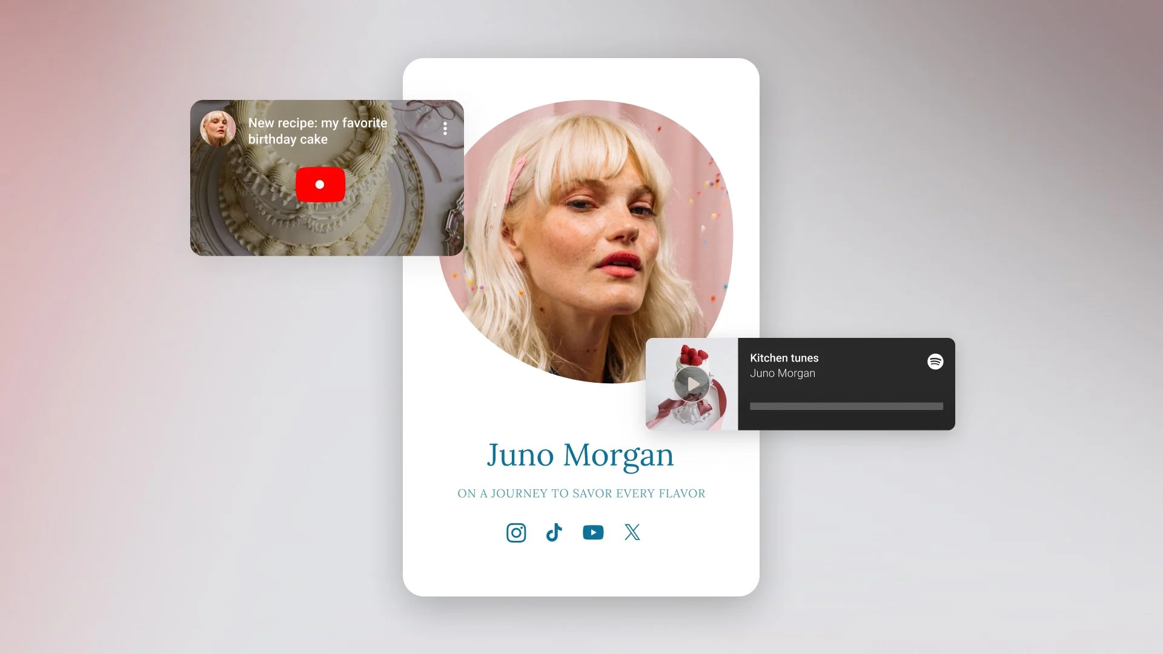The width and height of the screenshot is (1163, 654).
Task: Click the Juno Morgan name heading
Action: coord(580,455)
